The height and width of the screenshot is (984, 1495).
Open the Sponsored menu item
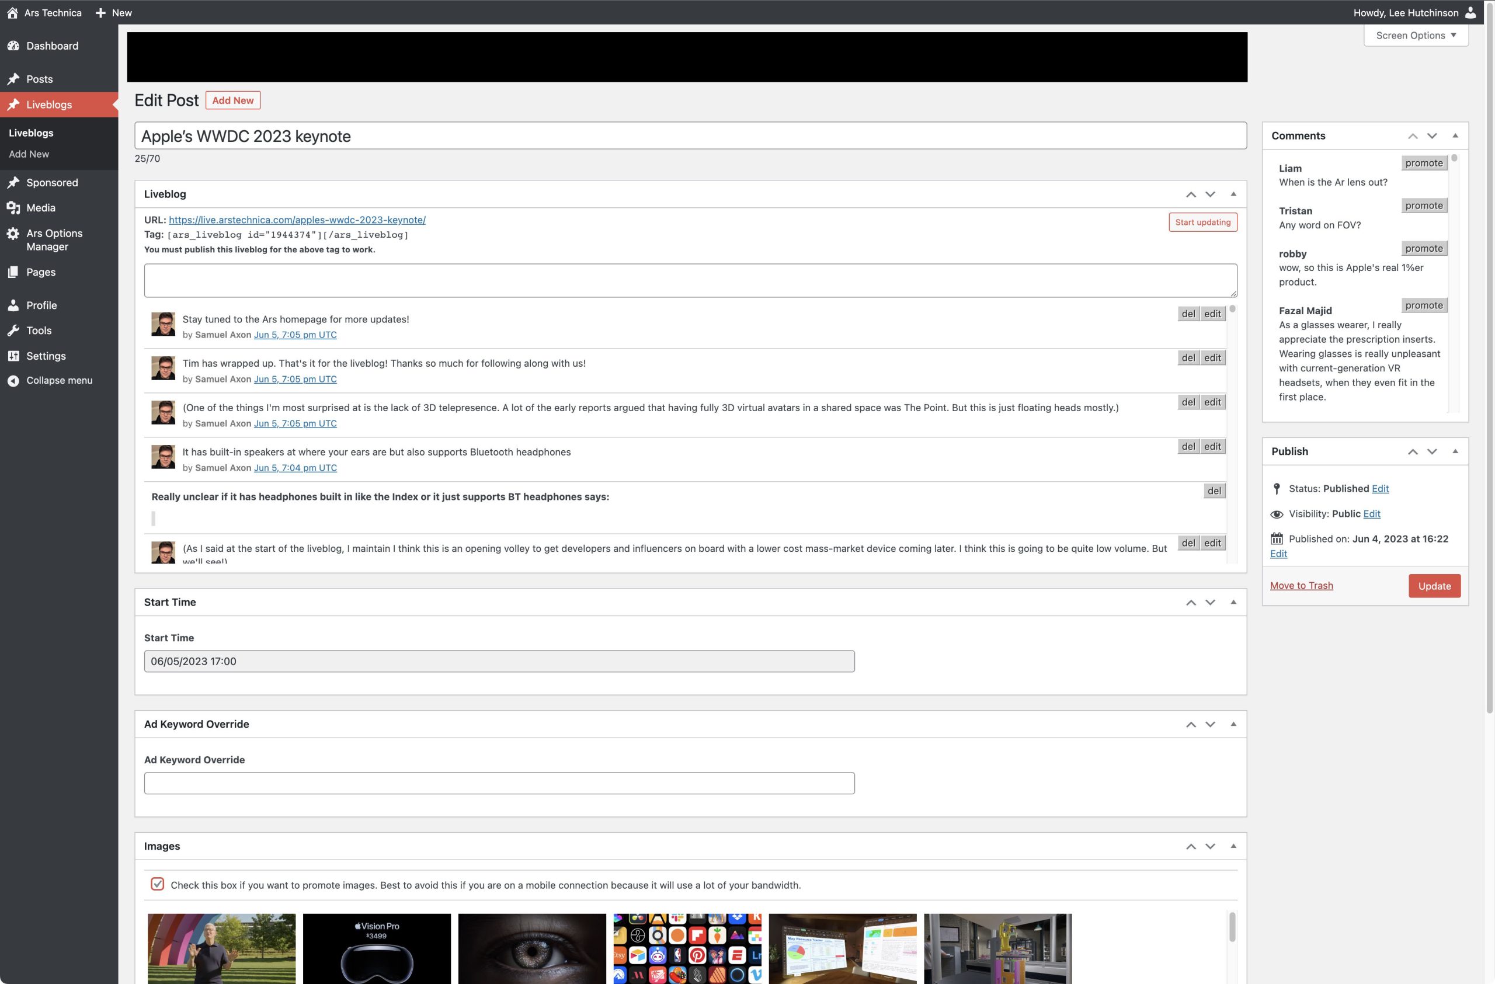pyautogui.click(x=52, y=183)
